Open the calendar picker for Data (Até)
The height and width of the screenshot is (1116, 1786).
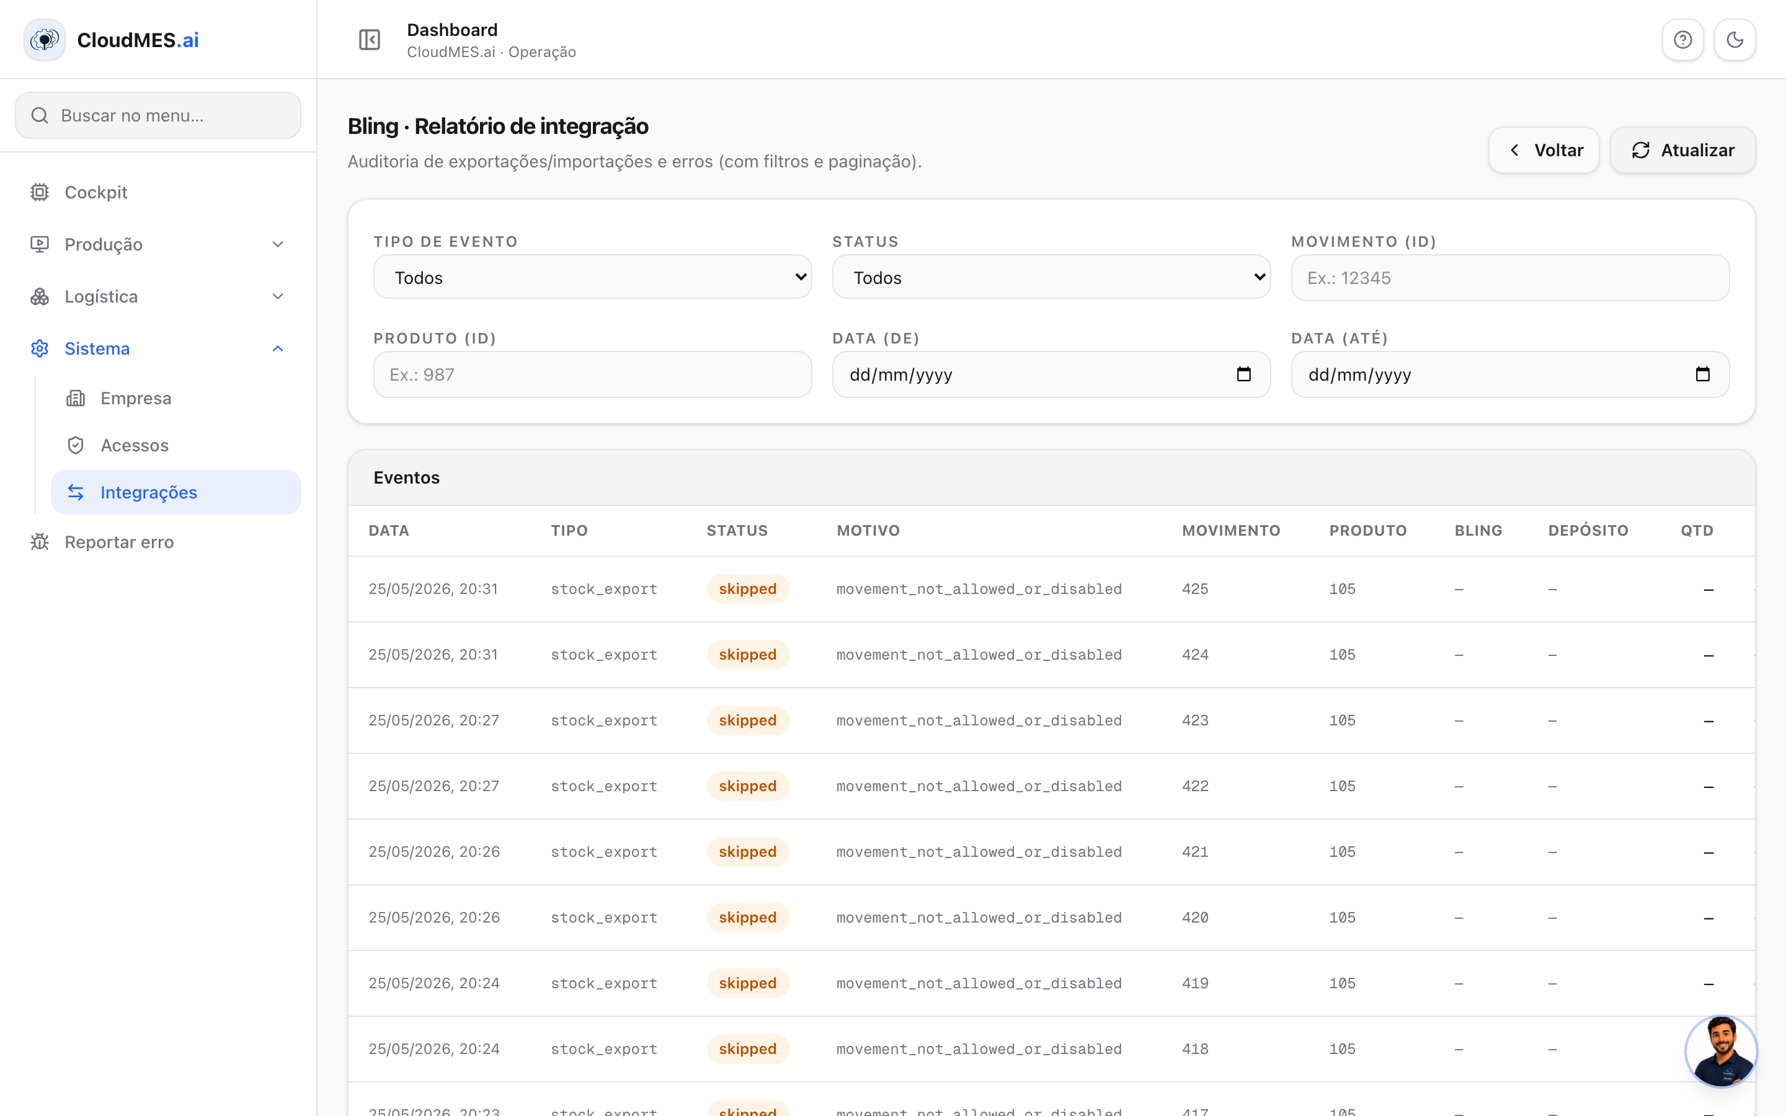(1703, 374)
